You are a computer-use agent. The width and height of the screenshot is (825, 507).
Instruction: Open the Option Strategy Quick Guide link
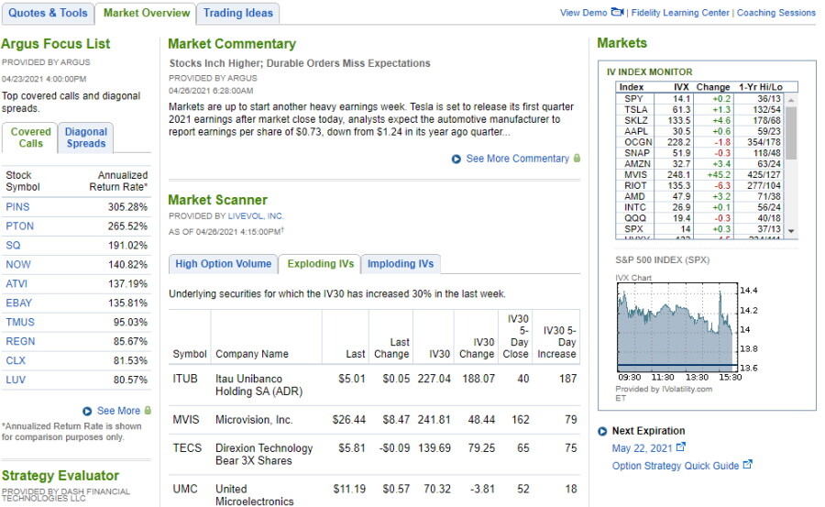click(675, 466)
